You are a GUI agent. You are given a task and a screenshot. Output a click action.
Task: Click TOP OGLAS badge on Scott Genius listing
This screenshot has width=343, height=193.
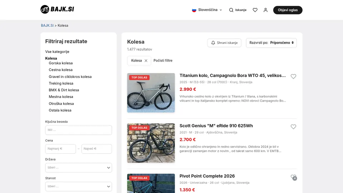[x=139, y=128]
